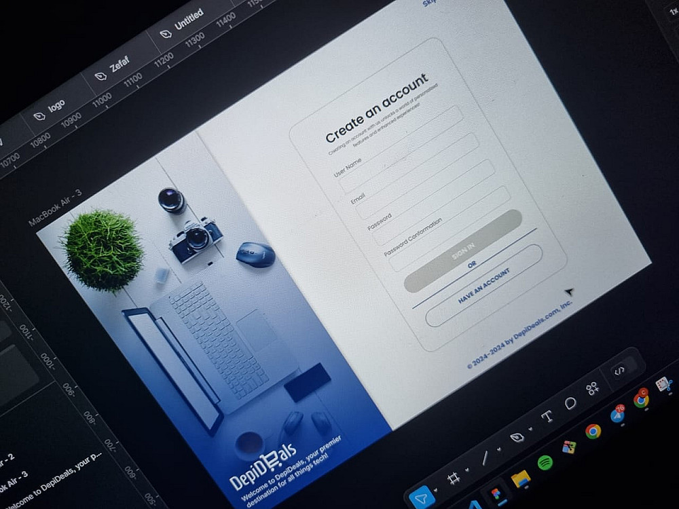
Task: Select the Frame tool
Action: click(x=454, y=478)
